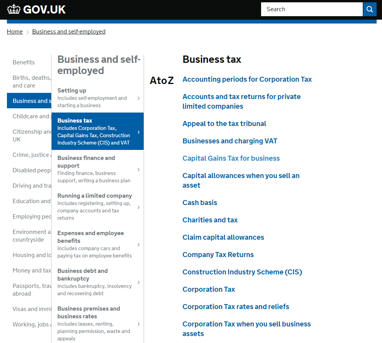Open Construction Industry Scheme (CIS) link

pos(242,272)
